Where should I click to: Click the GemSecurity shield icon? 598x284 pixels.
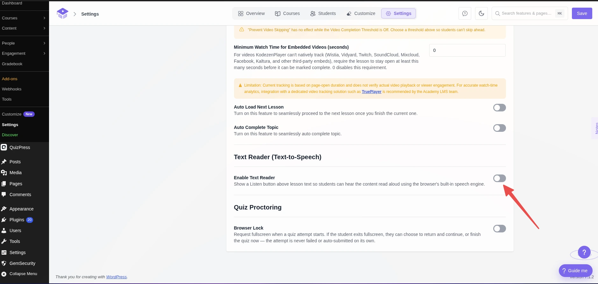[4, 263]
